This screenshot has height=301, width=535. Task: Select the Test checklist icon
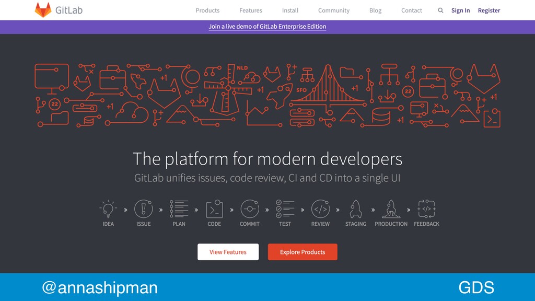285,209
